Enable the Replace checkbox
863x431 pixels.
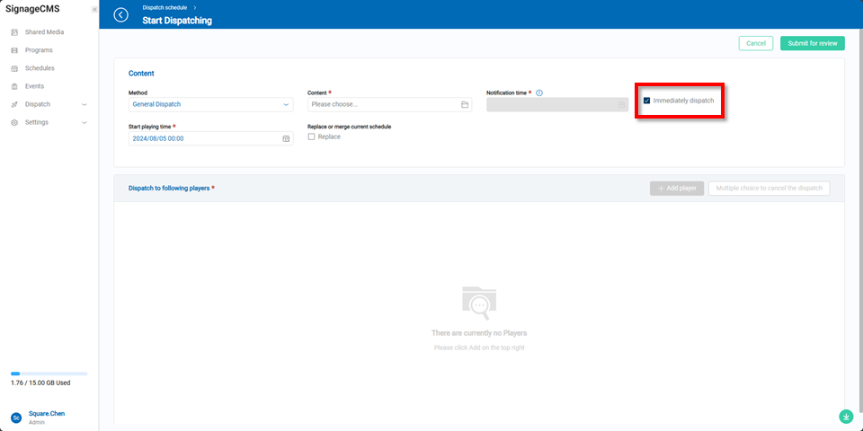click(312, 136)
